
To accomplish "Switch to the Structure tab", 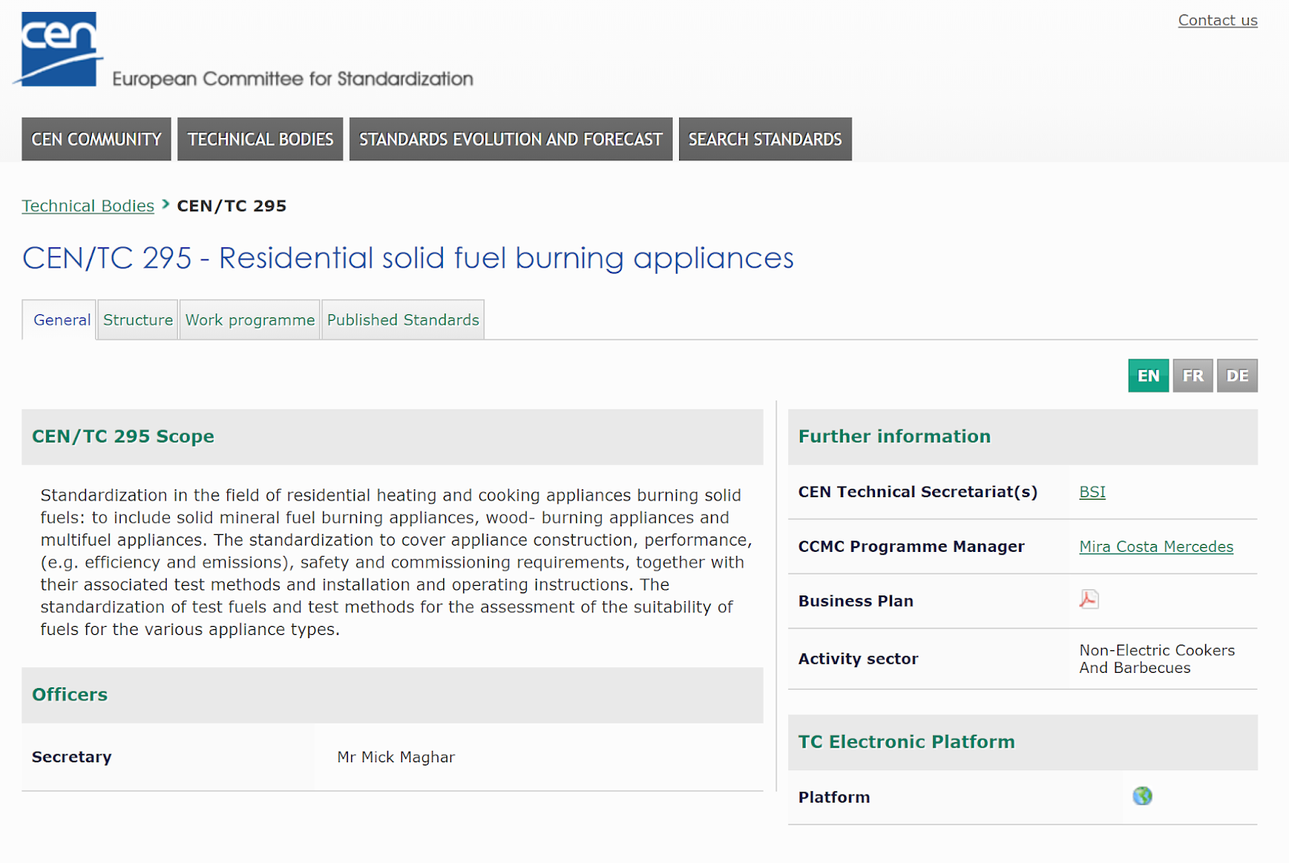I will (138, 320).
